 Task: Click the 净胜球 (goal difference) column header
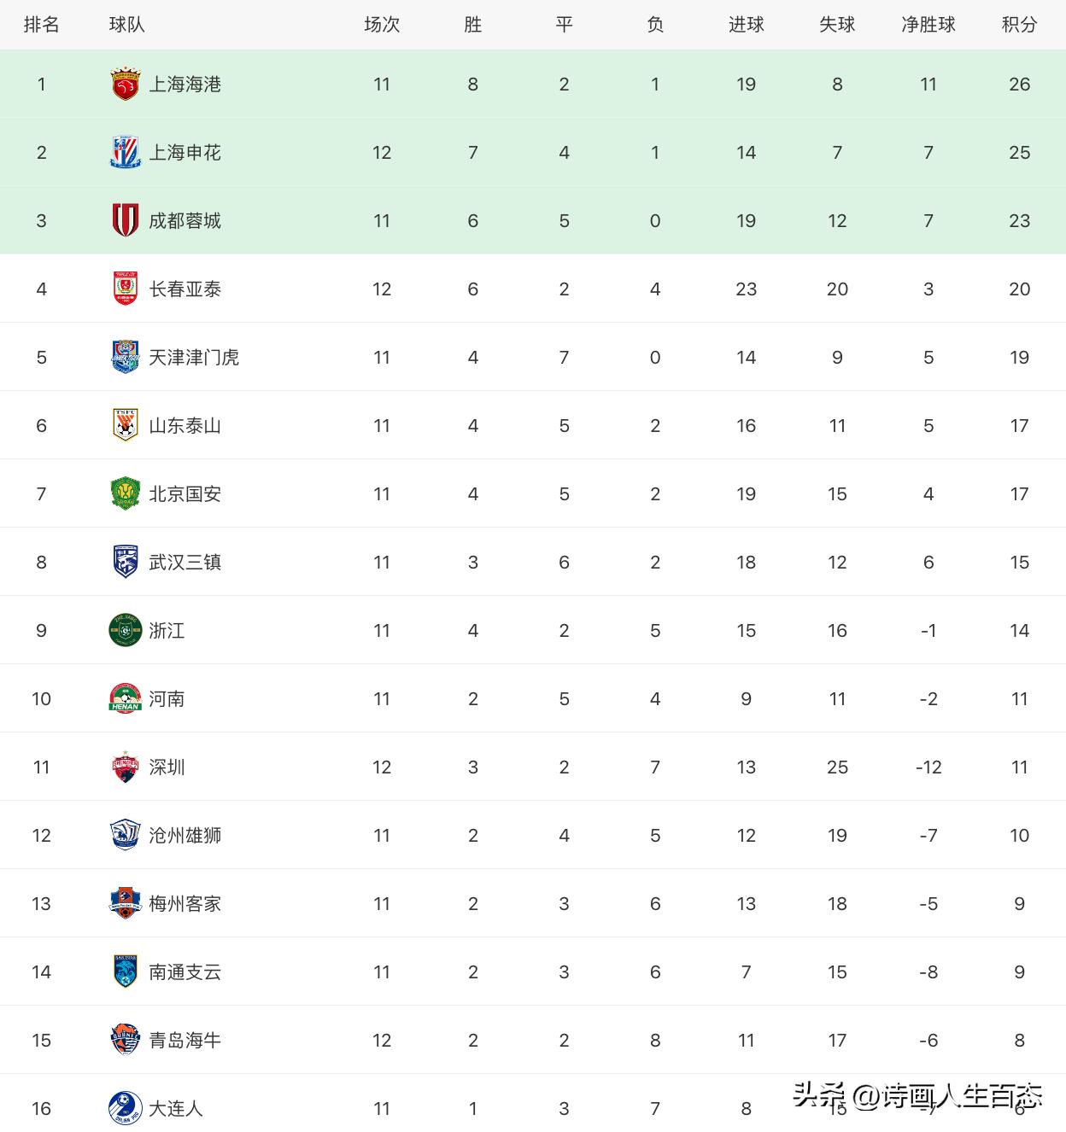pyautogui.click(x=928, y=25)
